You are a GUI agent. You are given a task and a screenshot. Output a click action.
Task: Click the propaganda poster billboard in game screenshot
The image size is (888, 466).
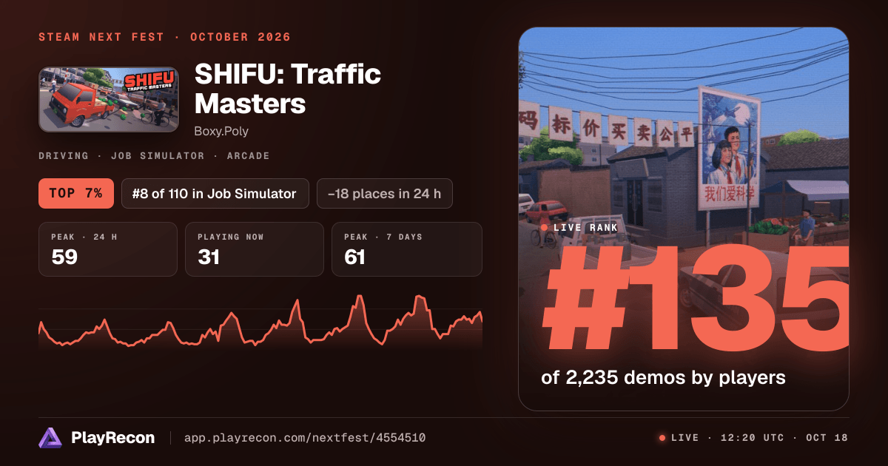coord(728,148)
